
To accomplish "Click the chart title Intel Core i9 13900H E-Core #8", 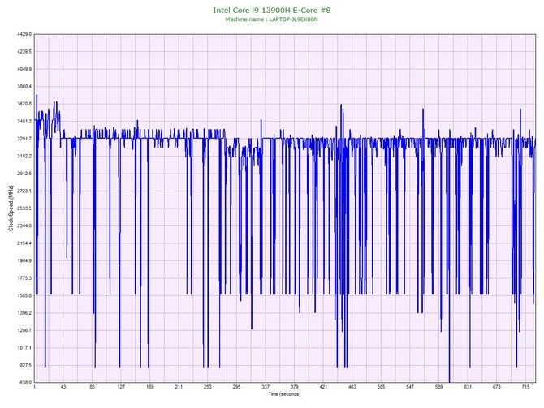I will pyautogui.click(x=272, y=10).
